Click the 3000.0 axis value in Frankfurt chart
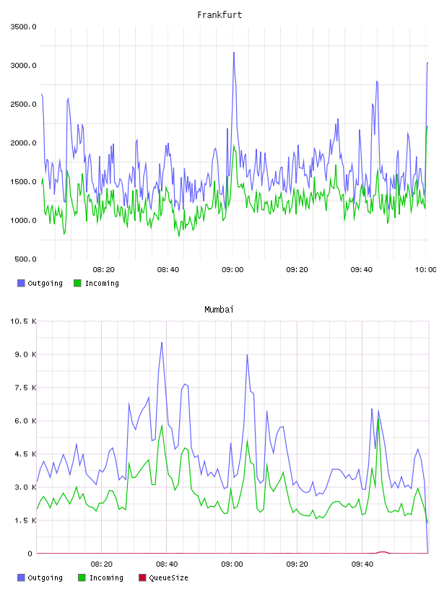Screen dimensions: 439x589 tap(23, 66)
